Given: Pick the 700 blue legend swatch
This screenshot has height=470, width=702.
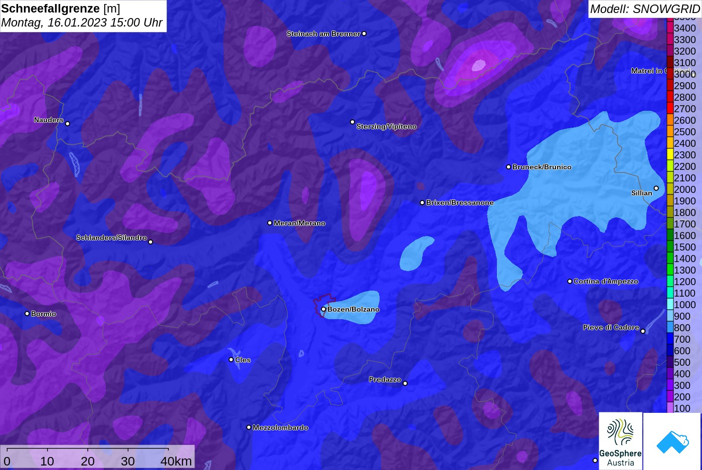Looking at the screenshot, I should click(x=670, y=339).
